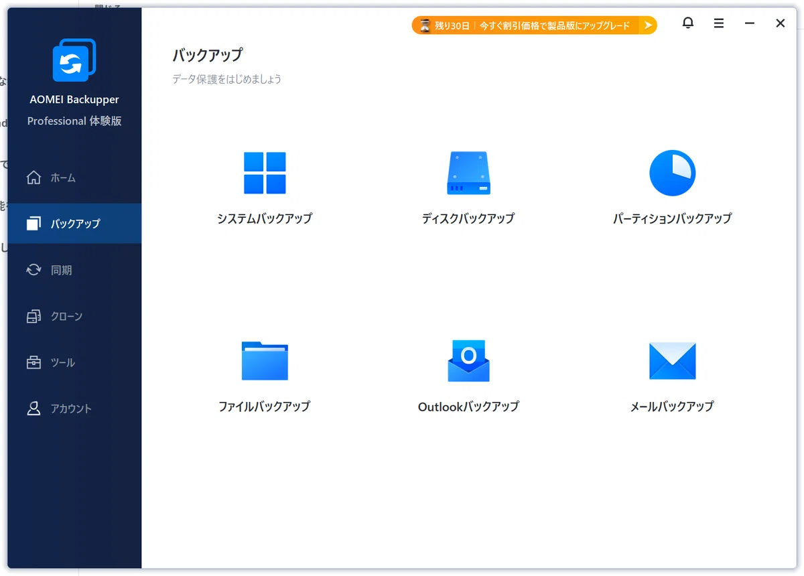Click the ファイルバックアップ label
This screenshot has width=804, height=576.
click(265, 406)
